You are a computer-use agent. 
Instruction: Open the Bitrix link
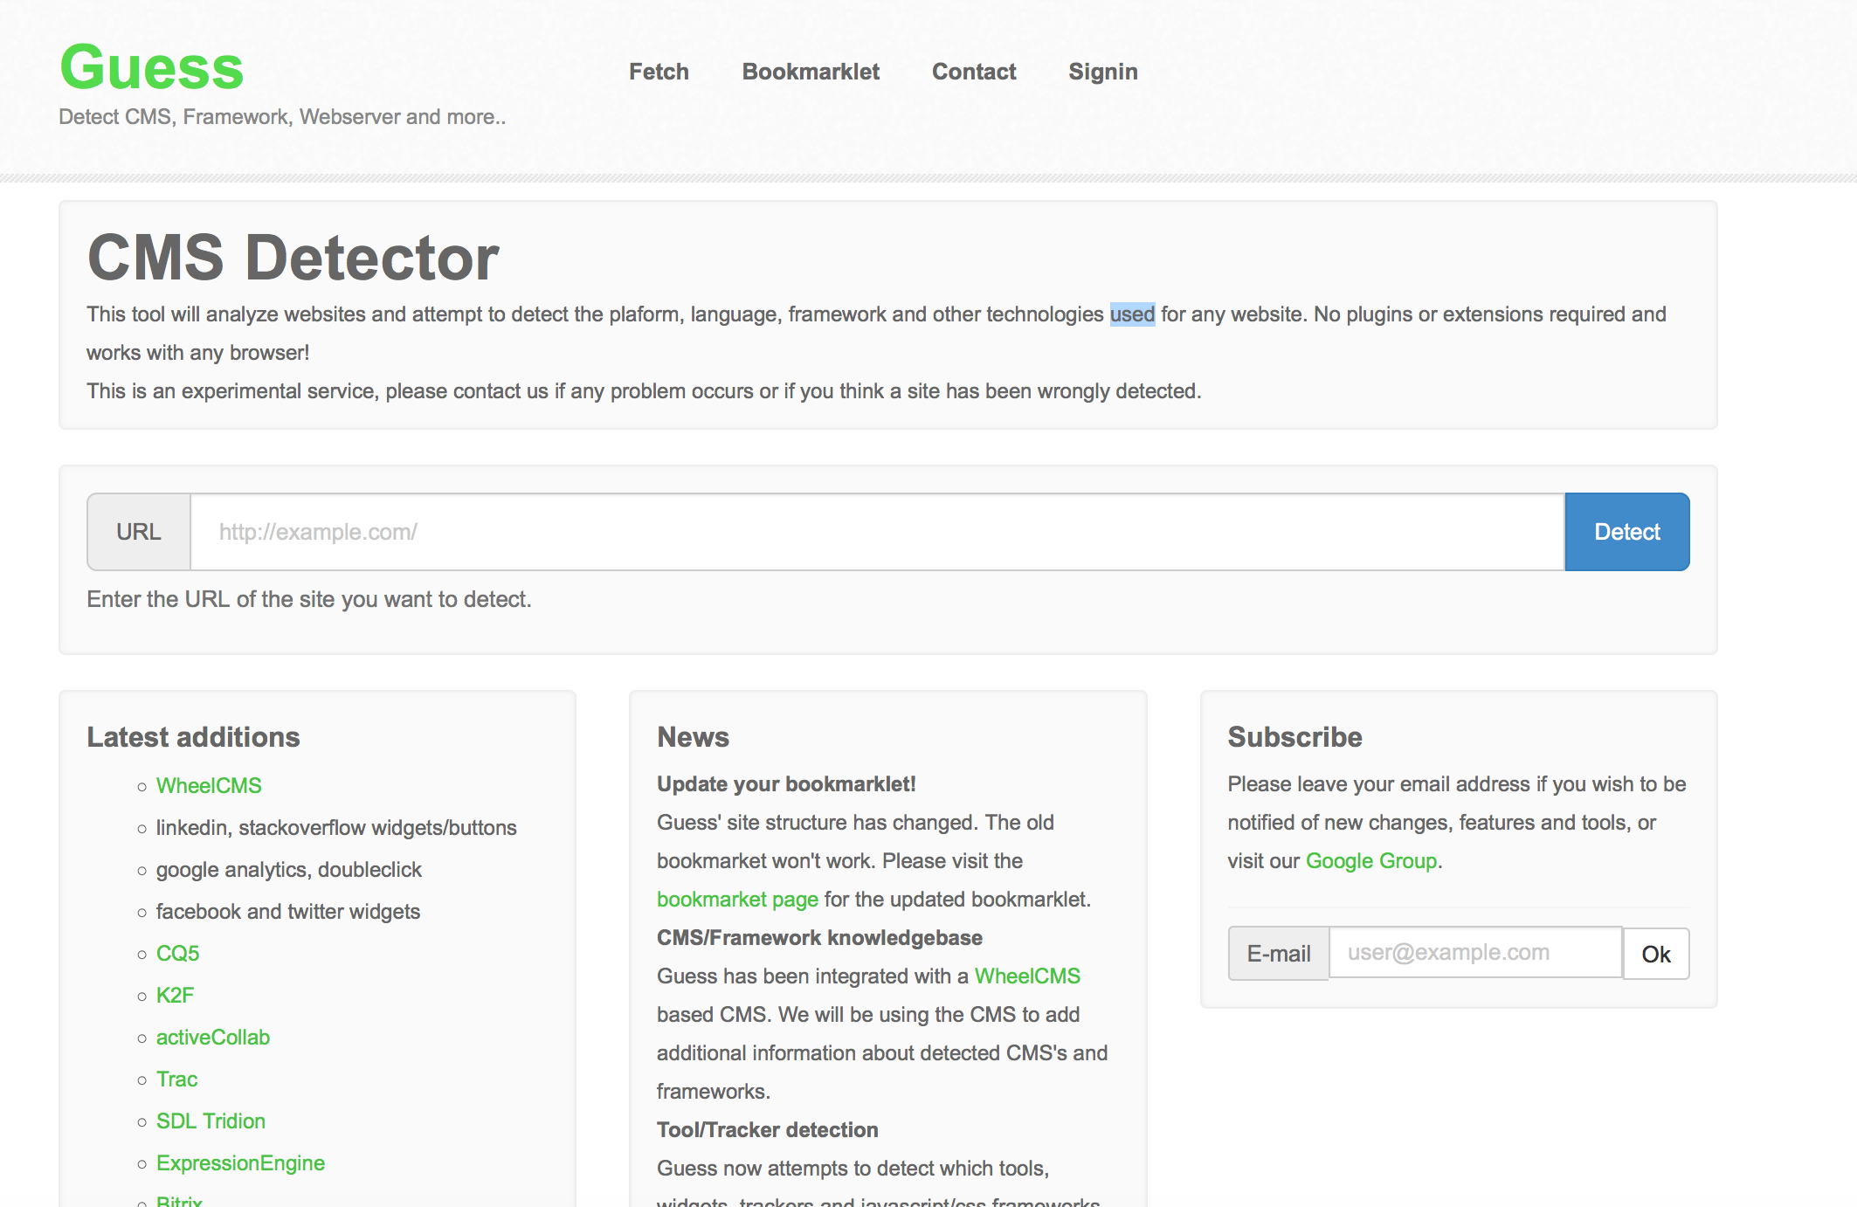pyautogui.click(x=179, y=1201)
